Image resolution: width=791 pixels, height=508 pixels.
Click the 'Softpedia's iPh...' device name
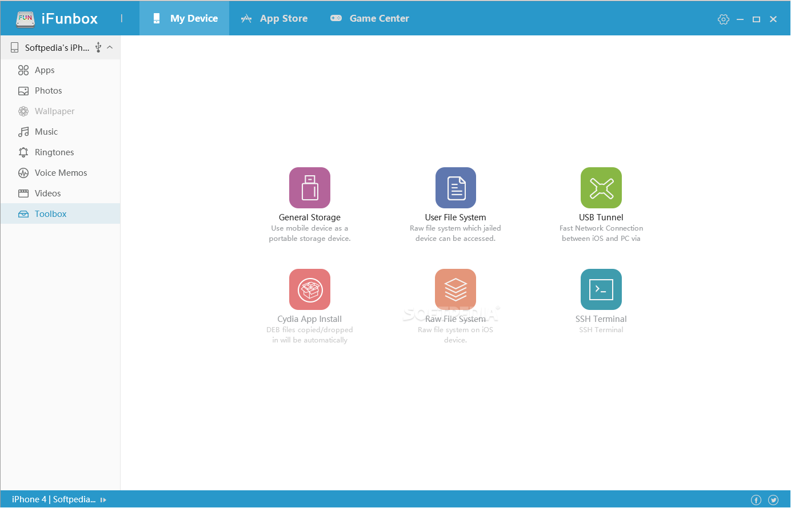[x=57, y=48]
